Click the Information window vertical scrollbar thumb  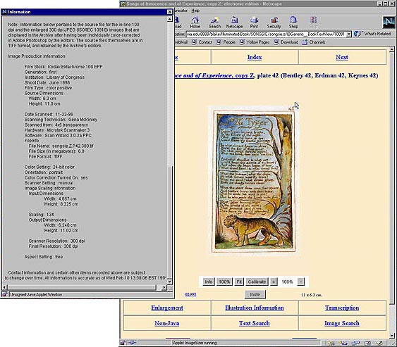(x=170, y=222)
